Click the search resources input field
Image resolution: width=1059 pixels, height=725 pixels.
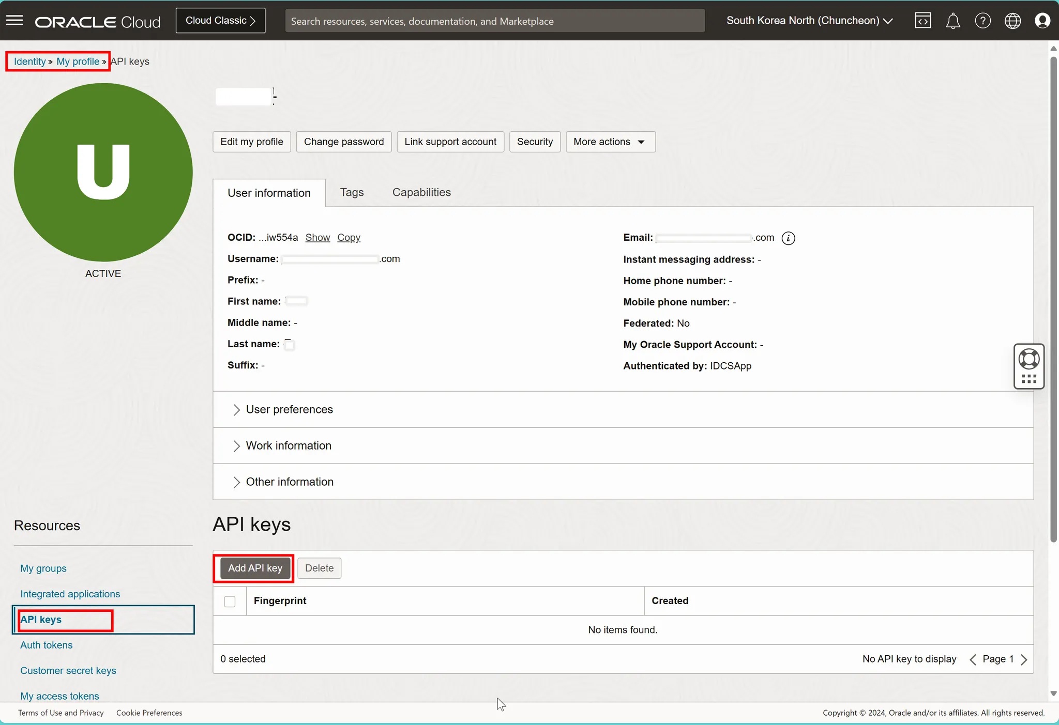coord(494,21)
